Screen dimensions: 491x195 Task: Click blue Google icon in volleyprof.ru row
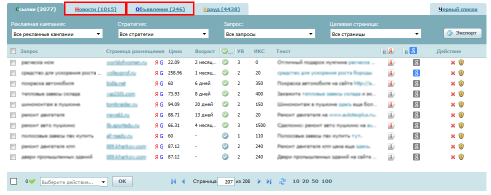(x=416, y=73)
